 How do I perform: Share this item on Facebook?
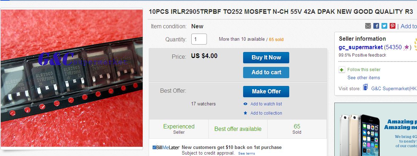[x=376, y=26]
